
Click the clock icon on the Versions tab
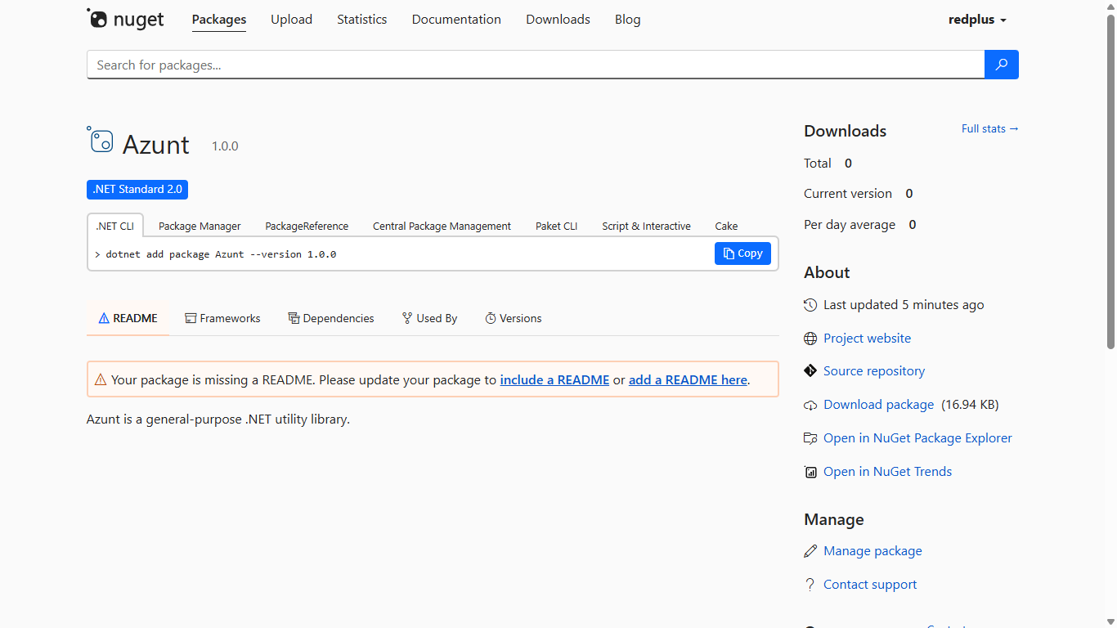(x=490, y=318)
